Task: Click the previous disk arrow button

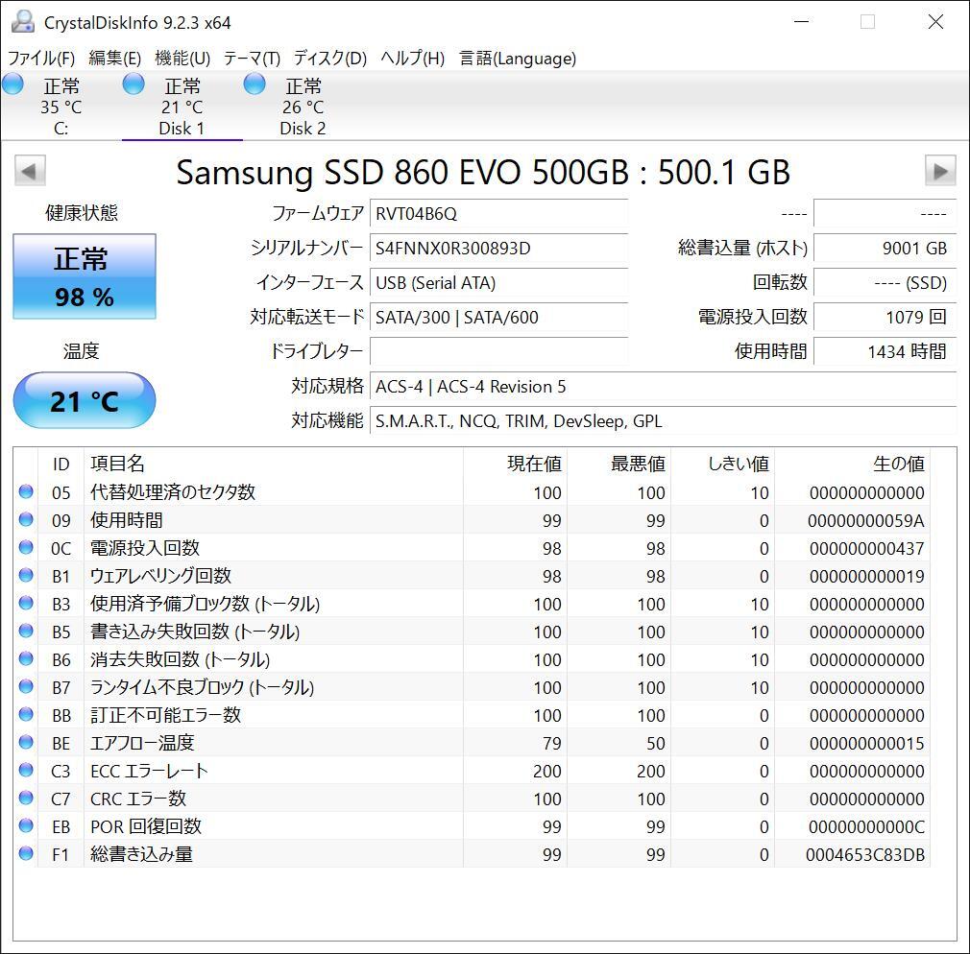Action: [30, 171]
